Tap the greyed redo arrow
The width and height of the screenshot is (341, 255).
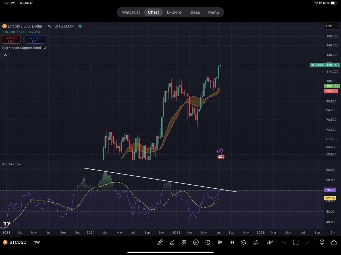coord(308,242)
